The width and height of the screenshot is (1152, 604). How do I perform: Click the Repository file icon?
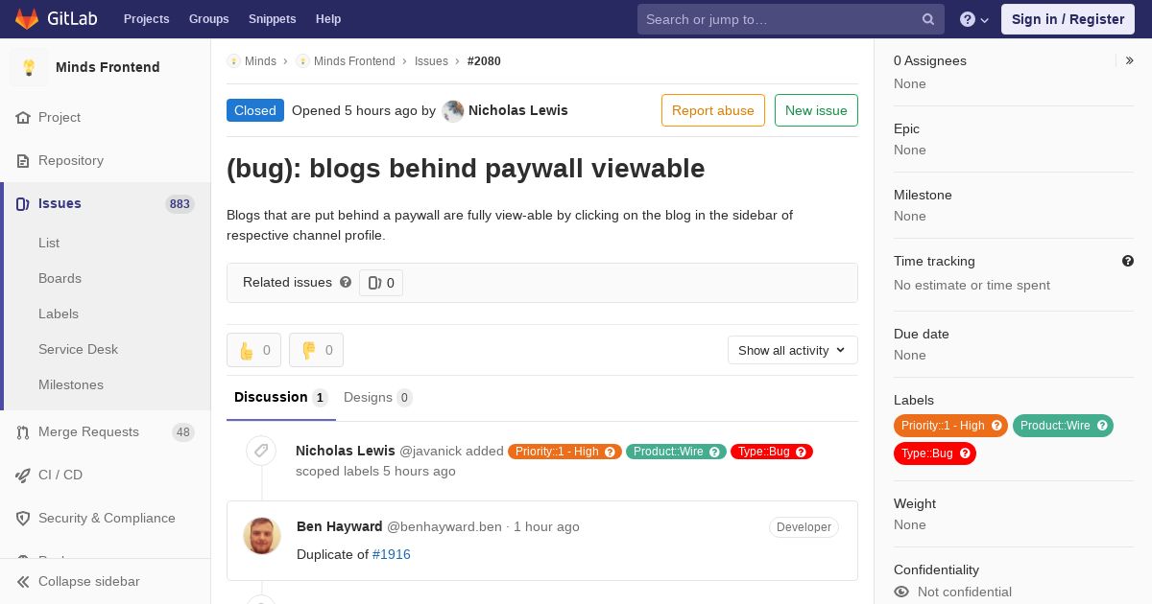point(23,160)
